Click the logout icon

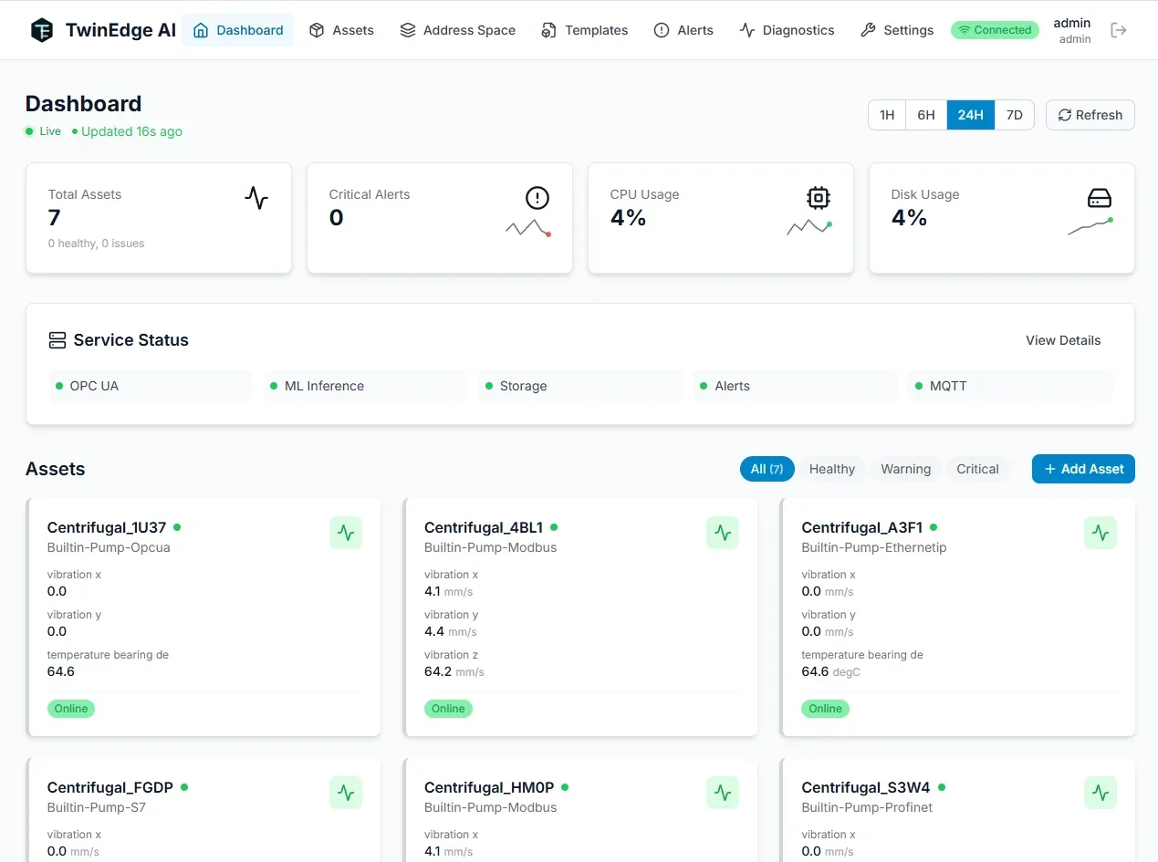point(1119,30)
